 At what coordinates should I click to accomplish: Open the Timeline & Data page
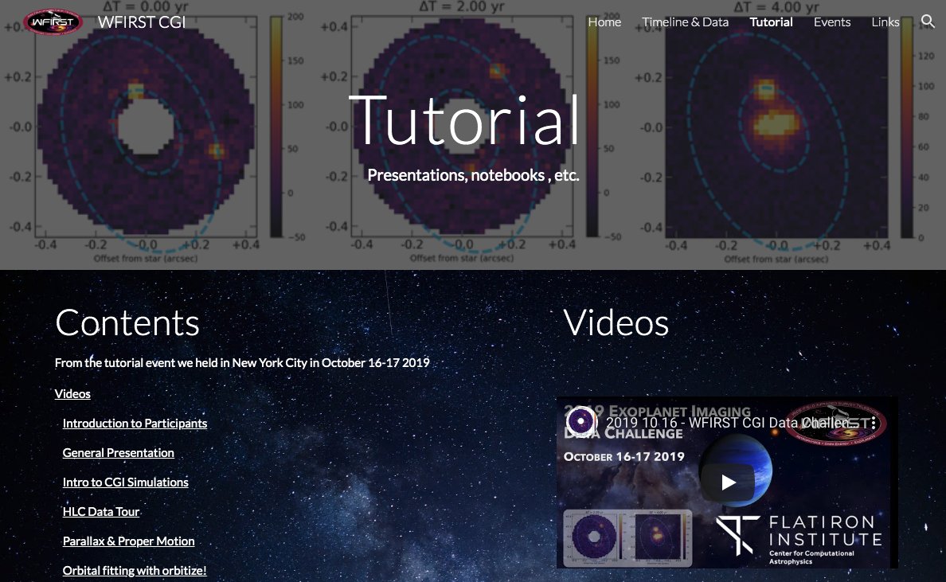pos(686,21)
